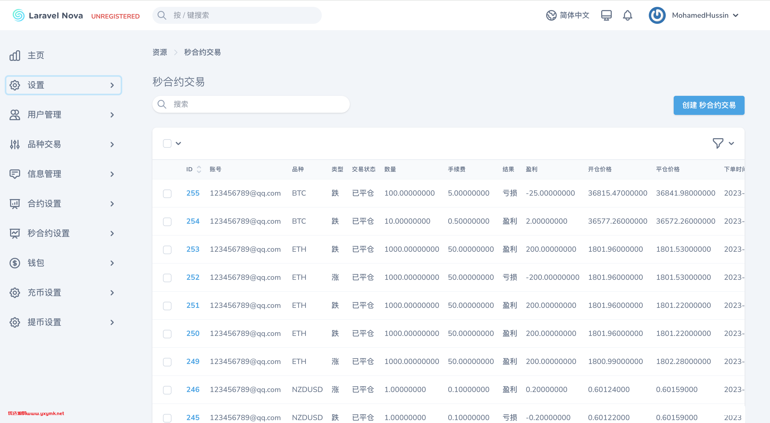The height and width of the screenshot is (423, 770).
Task: Click the theme switcher monitor icon
Action: click(606, 15)
